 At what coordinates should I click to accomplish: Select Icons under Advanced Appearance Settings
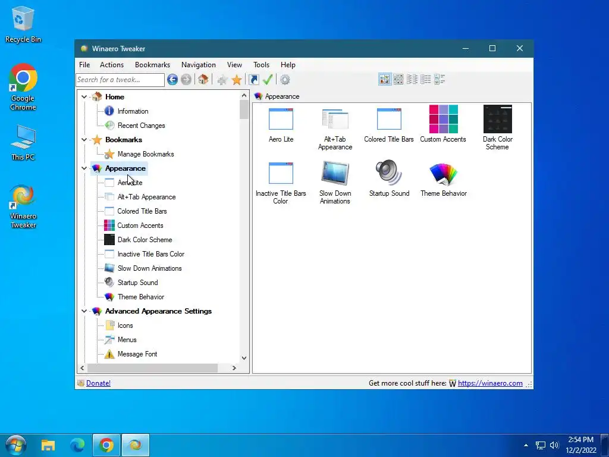[125, 325]
